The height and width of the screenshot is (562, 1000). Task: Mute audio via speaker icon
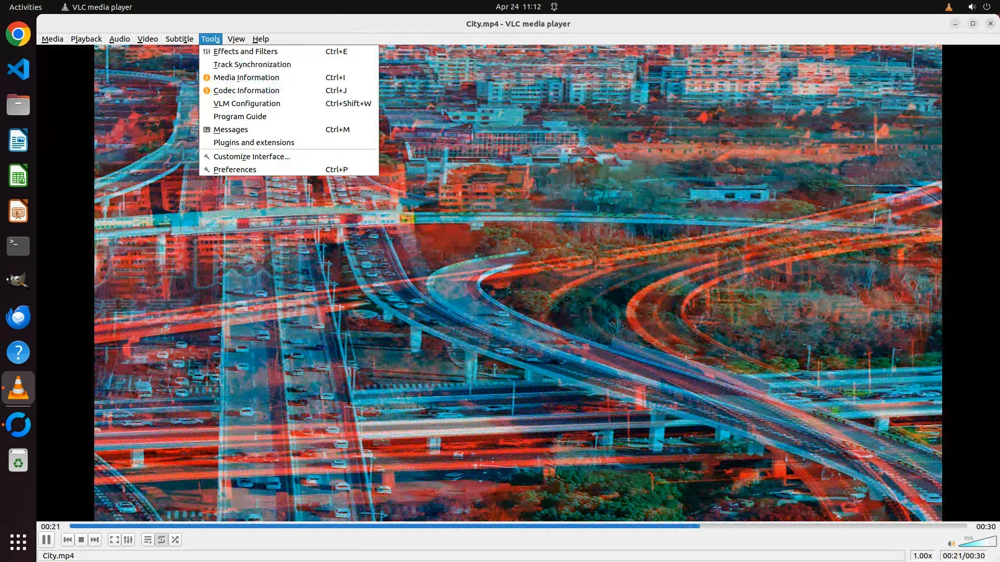pos(951,544)
